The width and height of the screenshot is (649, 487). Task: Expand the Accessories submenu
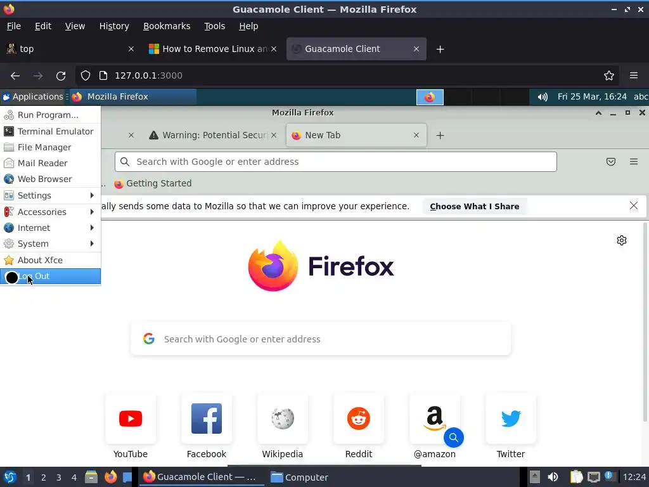point(50,212)
